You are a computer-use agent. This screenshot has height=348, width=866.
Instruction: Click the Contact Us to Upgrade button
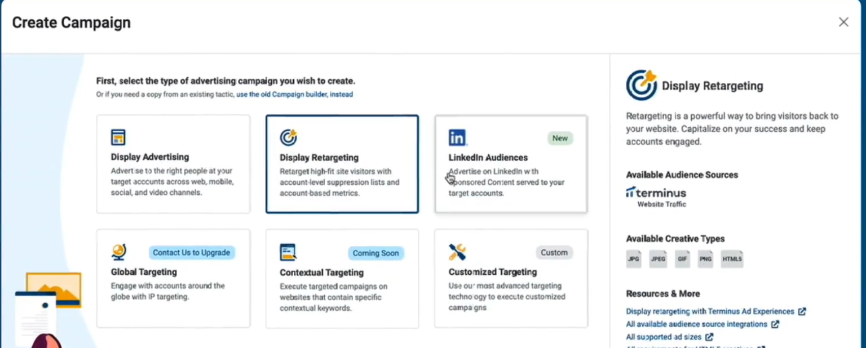(x=192, y=252)
